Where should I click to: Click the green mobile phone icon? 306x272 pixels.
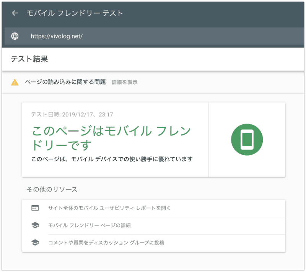247,140
